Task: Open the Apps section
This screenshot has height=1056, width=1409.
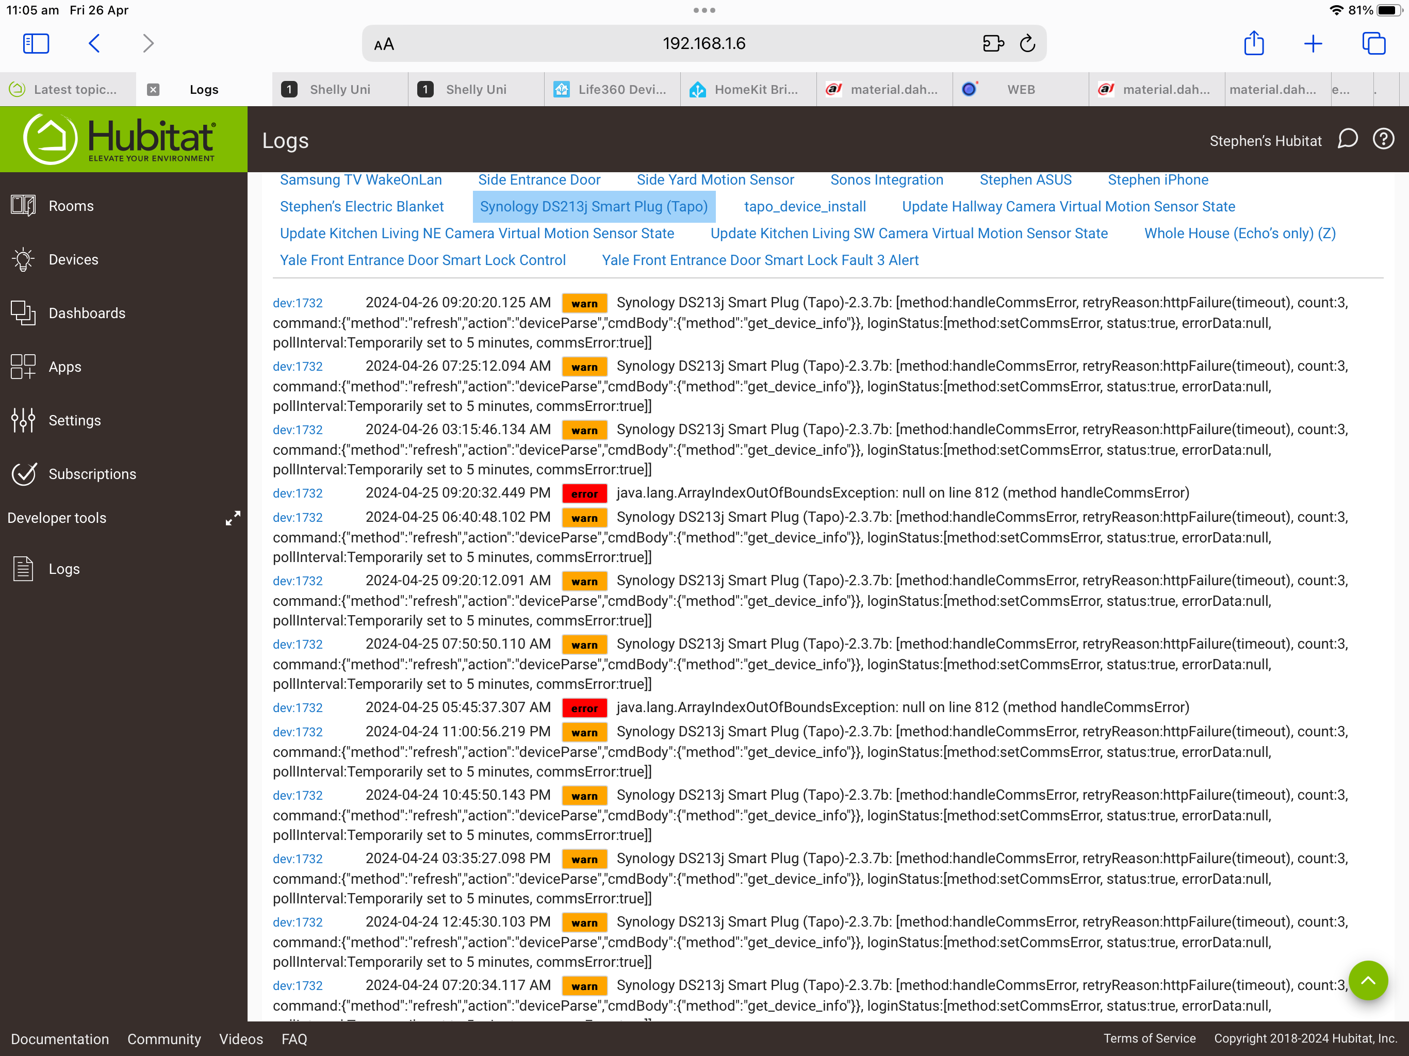Action: click(65, 366)
